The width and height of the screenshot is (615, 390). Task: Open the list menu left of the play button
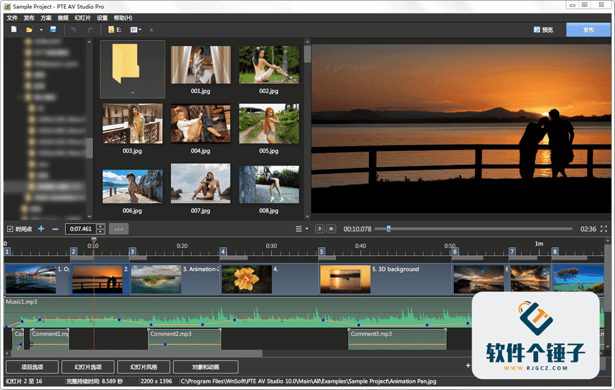[300, 228]
